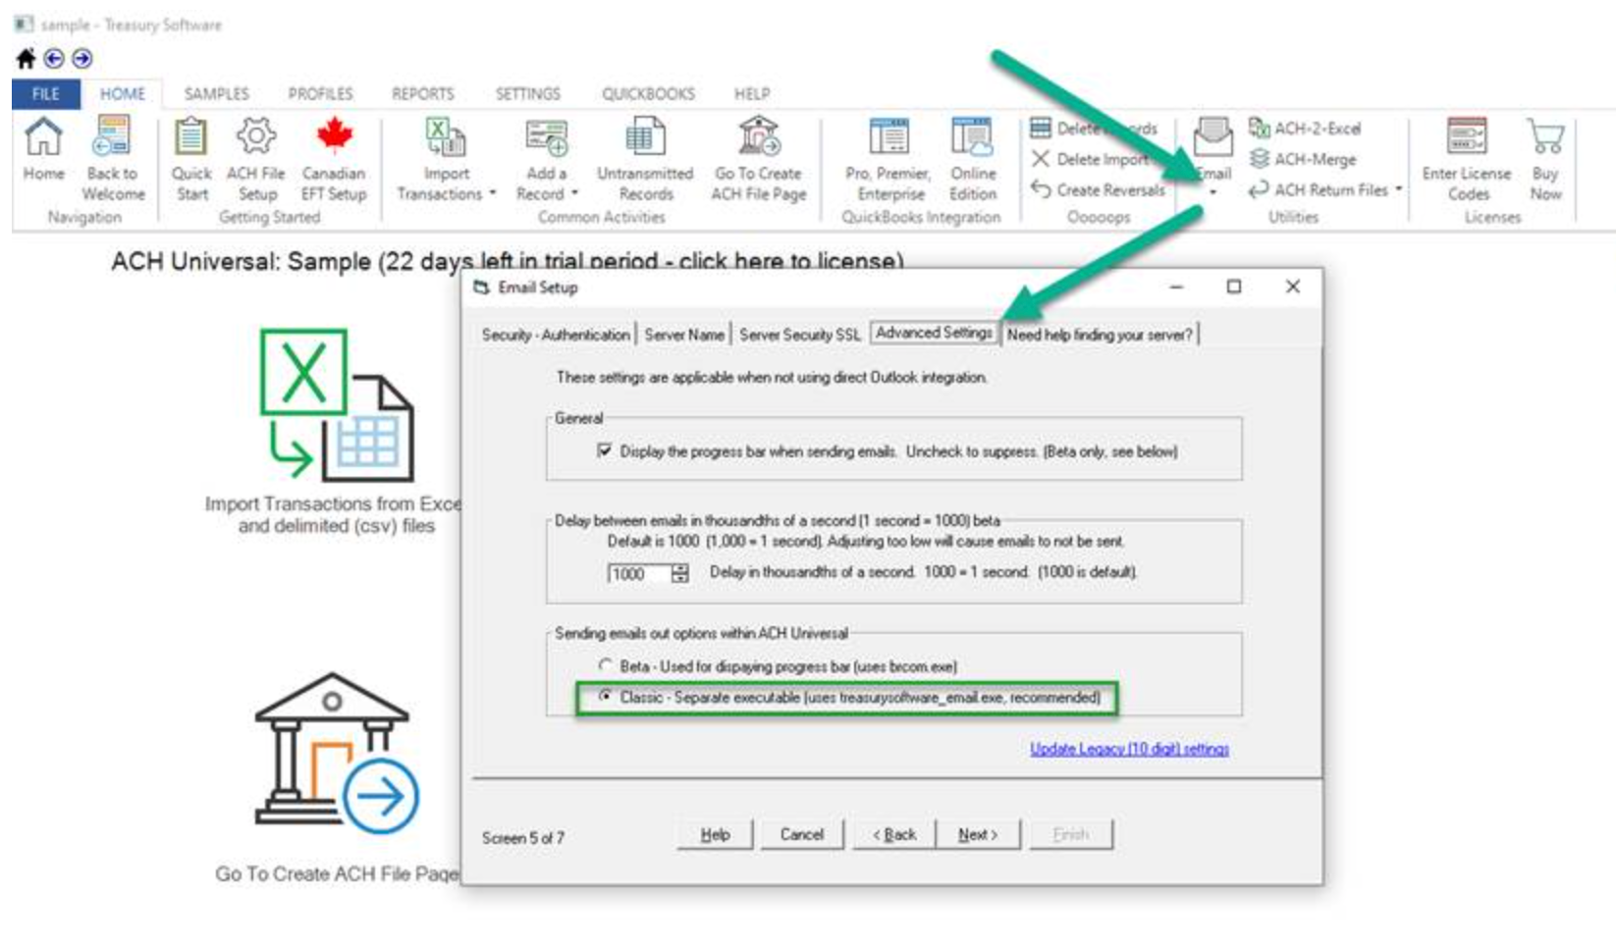1616x946 pixels.
Task: Toggle Display the progress bar checkbox
Action: [x=605, y=451]
